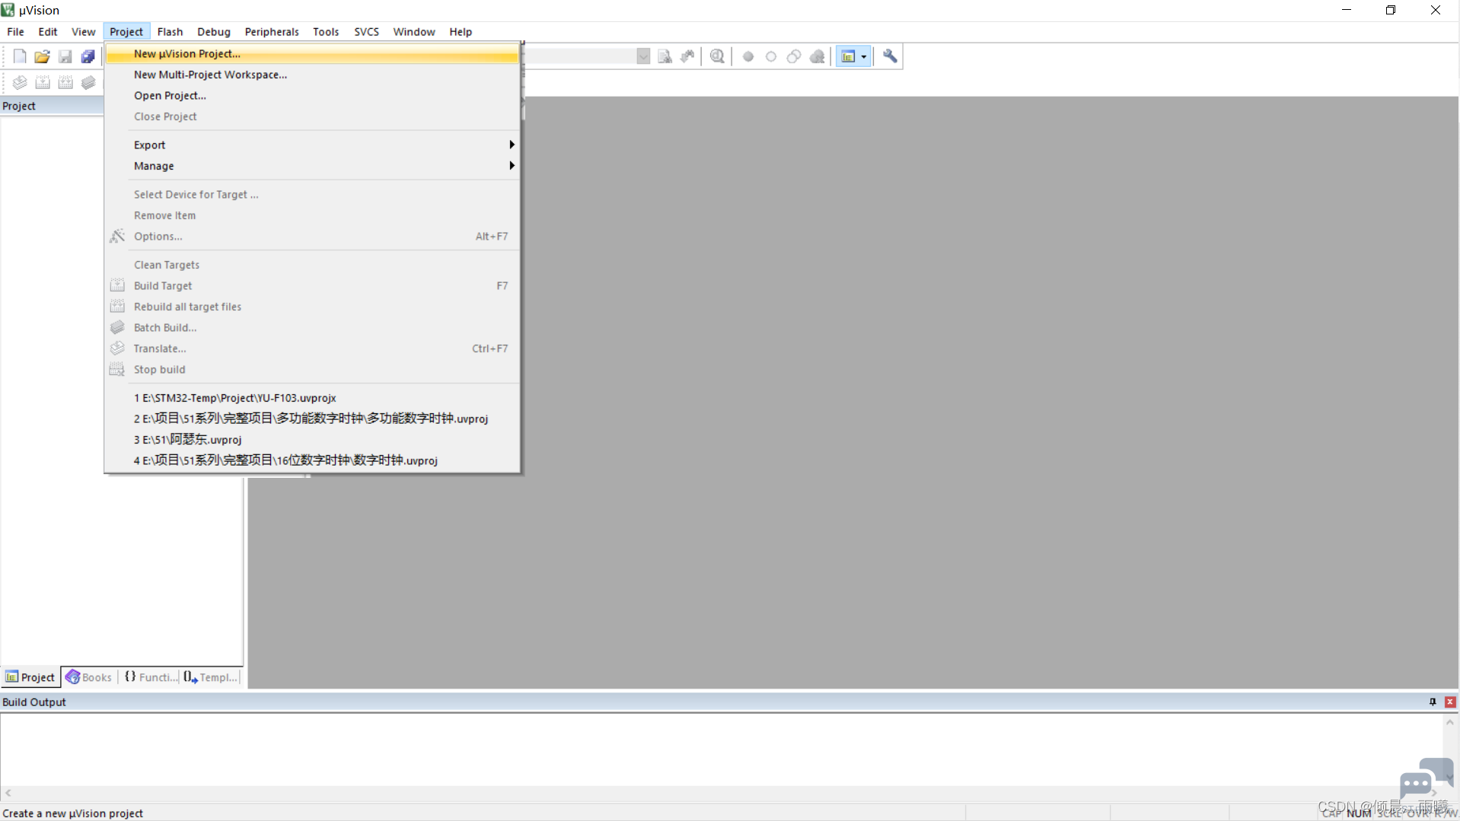Click the solid-circle insert breakpoint icon
Screen dimensions: 1460x821
click(x=748, y=56)
